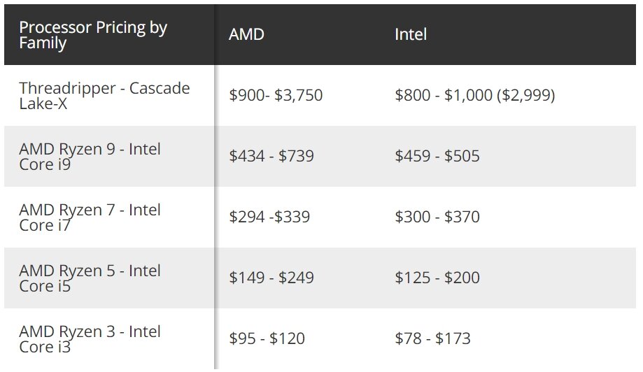643x372 pixels.
Task: Select the $300 - $370 price cell
Action: (437, 217)
